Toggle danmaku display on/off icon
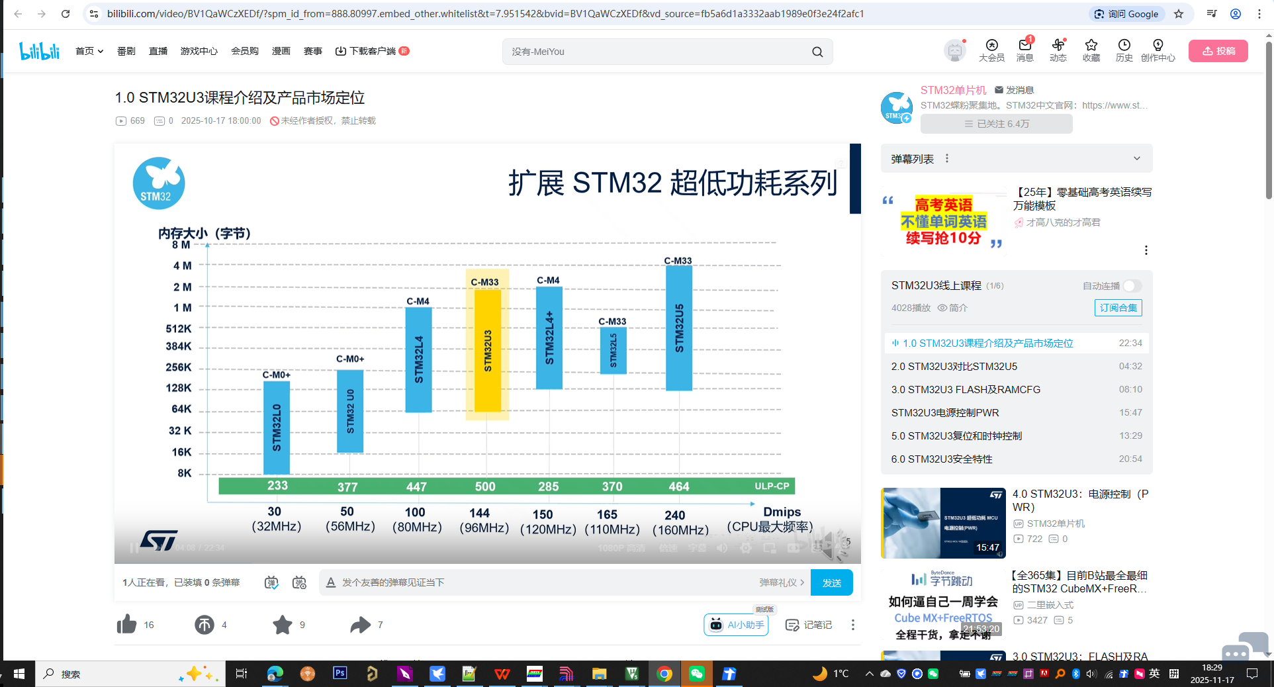The image size is (1274, 687). tap(271, 582)
